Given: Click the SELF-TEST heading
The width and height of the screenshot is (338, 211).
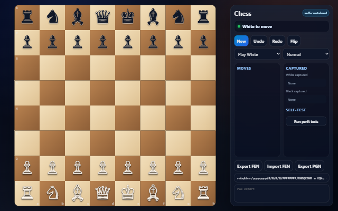Looking at the screenshot, I should (x=296, y=110).
